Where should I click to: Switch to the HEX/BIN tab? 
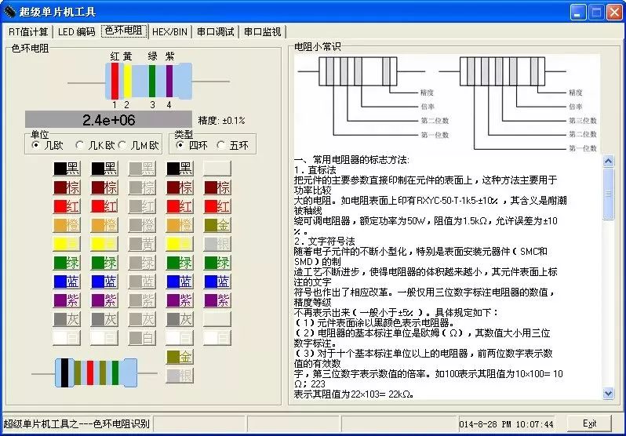(x=169, y=31)
